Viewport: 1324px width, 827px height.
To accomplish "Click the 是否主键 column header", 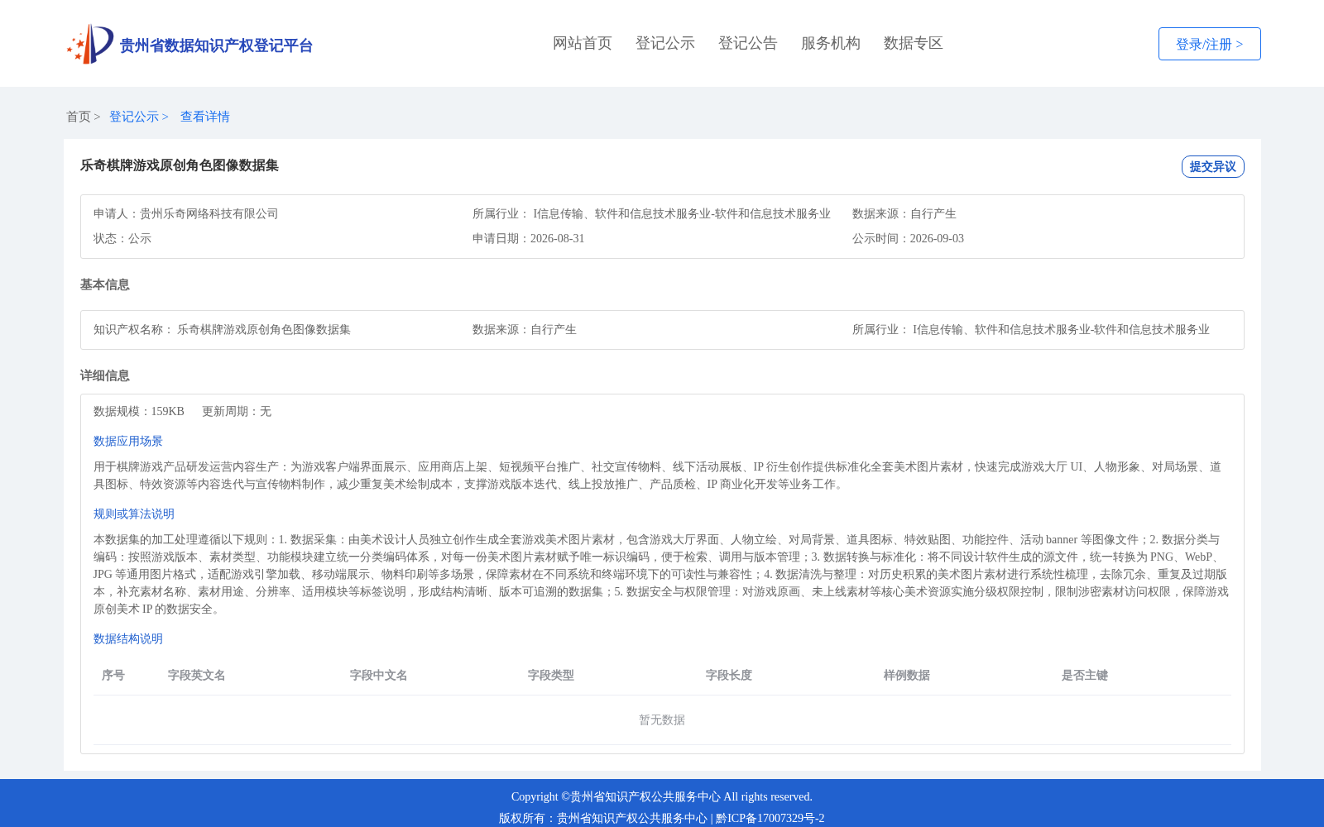I will [1085, 675].
